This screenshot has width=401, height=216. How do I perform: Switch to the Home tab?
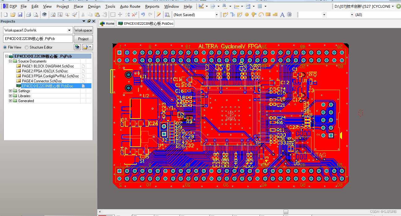click(107, 23)
